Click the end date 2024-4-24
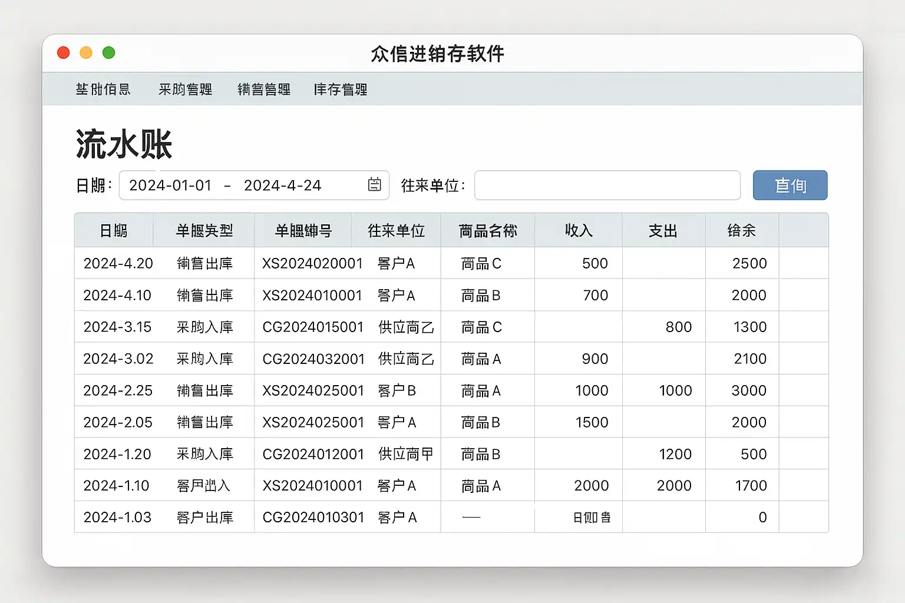This screenshot has width=905, height=603. (283, 185)
